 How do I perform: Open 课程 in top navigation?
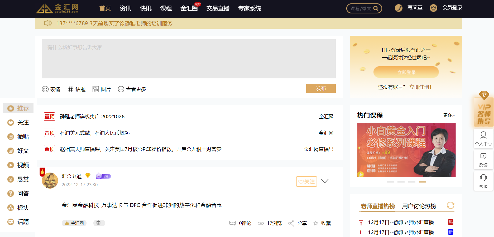point(166,8)
